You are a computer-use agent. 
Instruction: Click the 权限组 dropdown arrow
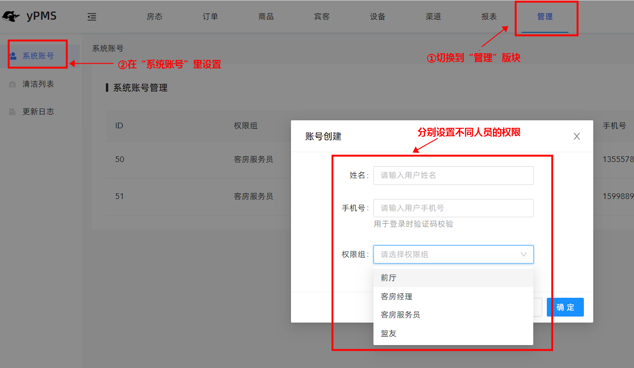point(524,255)
